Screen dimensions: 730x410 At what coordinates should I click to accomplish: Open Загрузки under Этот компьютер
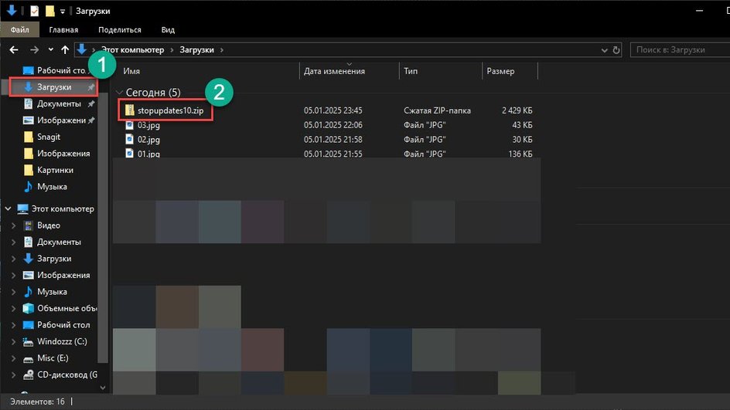pos(54,259)
